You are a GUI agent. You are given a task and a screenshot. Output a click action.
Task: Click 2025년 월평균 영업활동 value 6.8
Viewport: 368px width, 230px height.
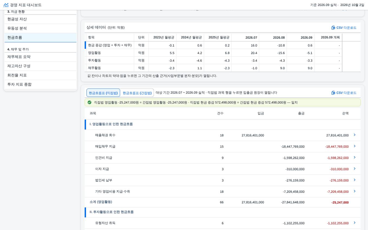tap(218, 53)
